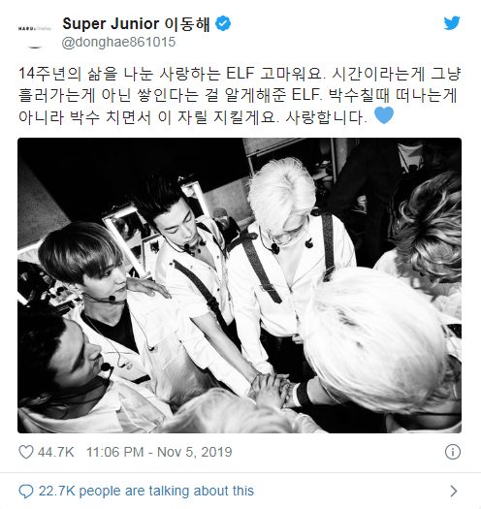Visit the @donghae861015 handle
This screenshot has height=509, width=481.
point(118,43)
